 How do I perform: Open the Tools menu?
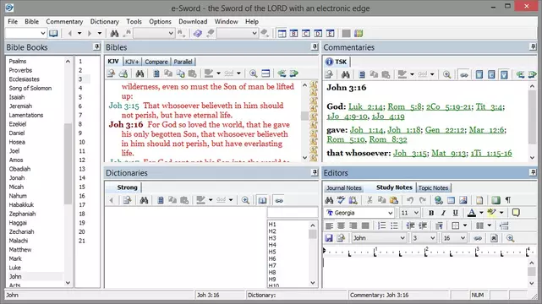click(134, 21)
